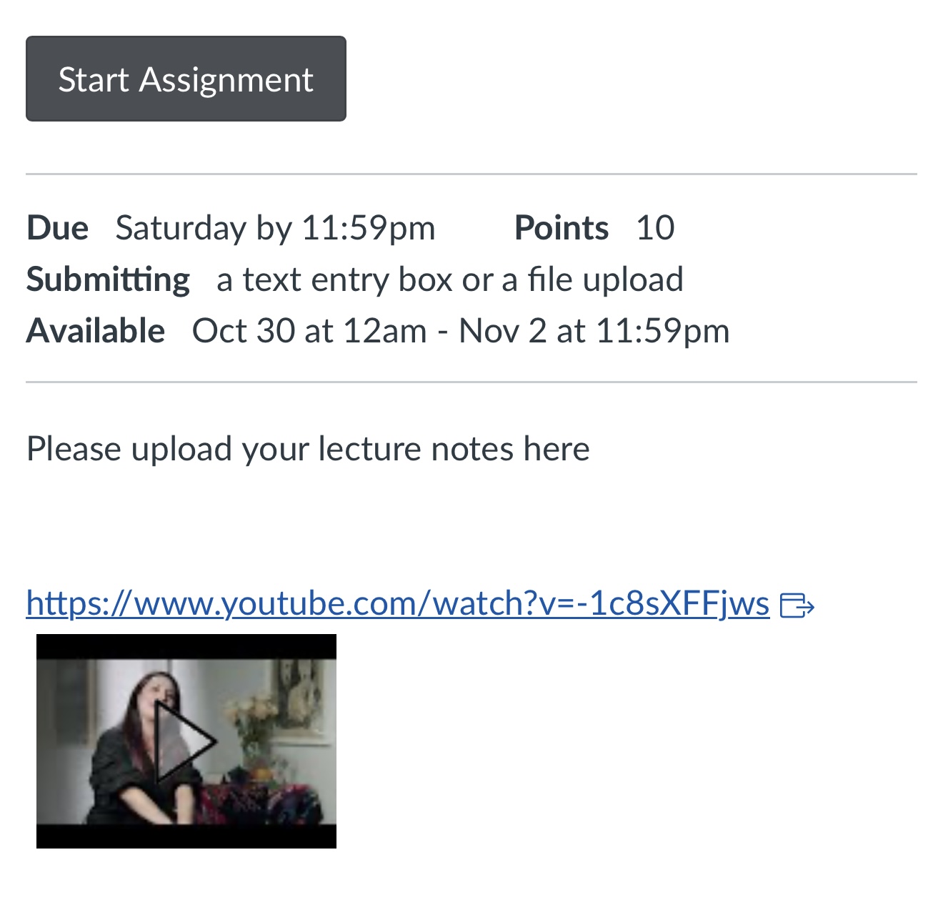The width and height of the screenshot is (943, 915).
Task: Click the open-external icon after the YouTube link
Action: tap(798, 604)
